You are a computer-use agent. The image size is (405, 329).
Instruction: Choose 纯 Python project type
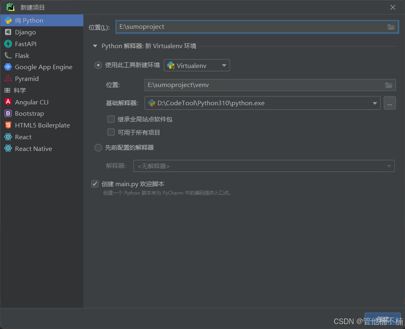(x=42, y=20)
